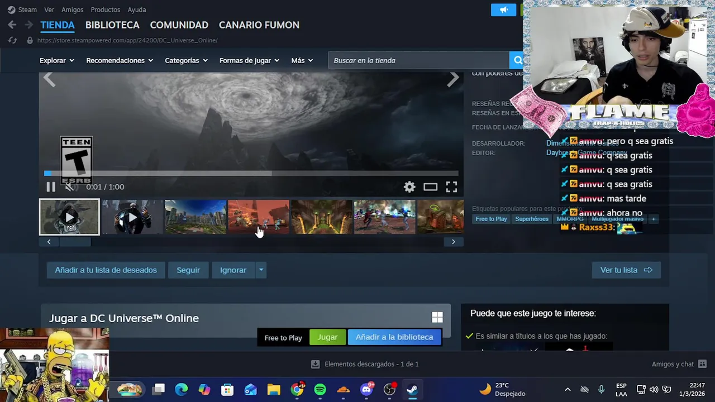Click the Seguir button
Screen dimensions: 715x402
(x=188, y=270)
